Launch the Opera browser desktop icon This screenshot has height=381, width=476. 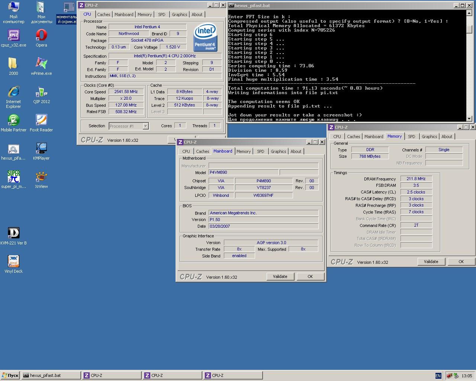point(41,38)
